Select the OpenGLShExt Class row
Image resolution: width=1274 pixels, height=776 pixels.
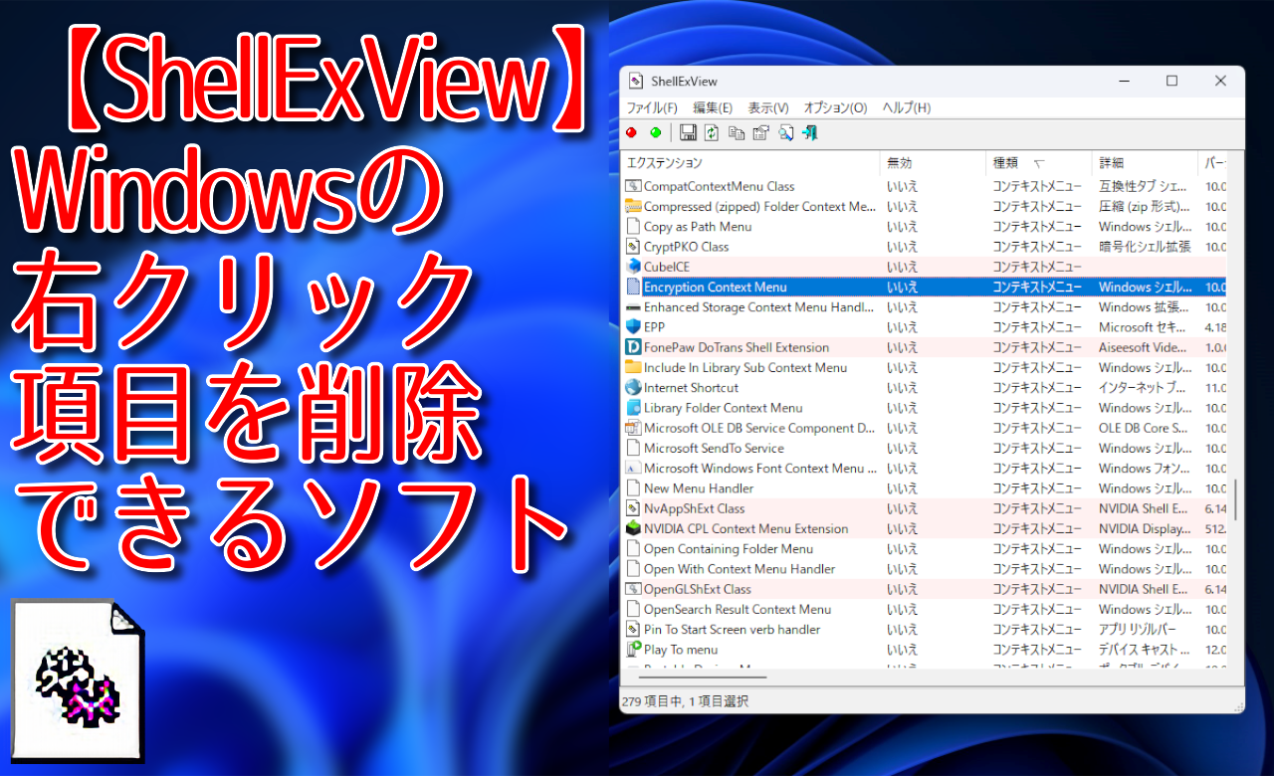926,589
